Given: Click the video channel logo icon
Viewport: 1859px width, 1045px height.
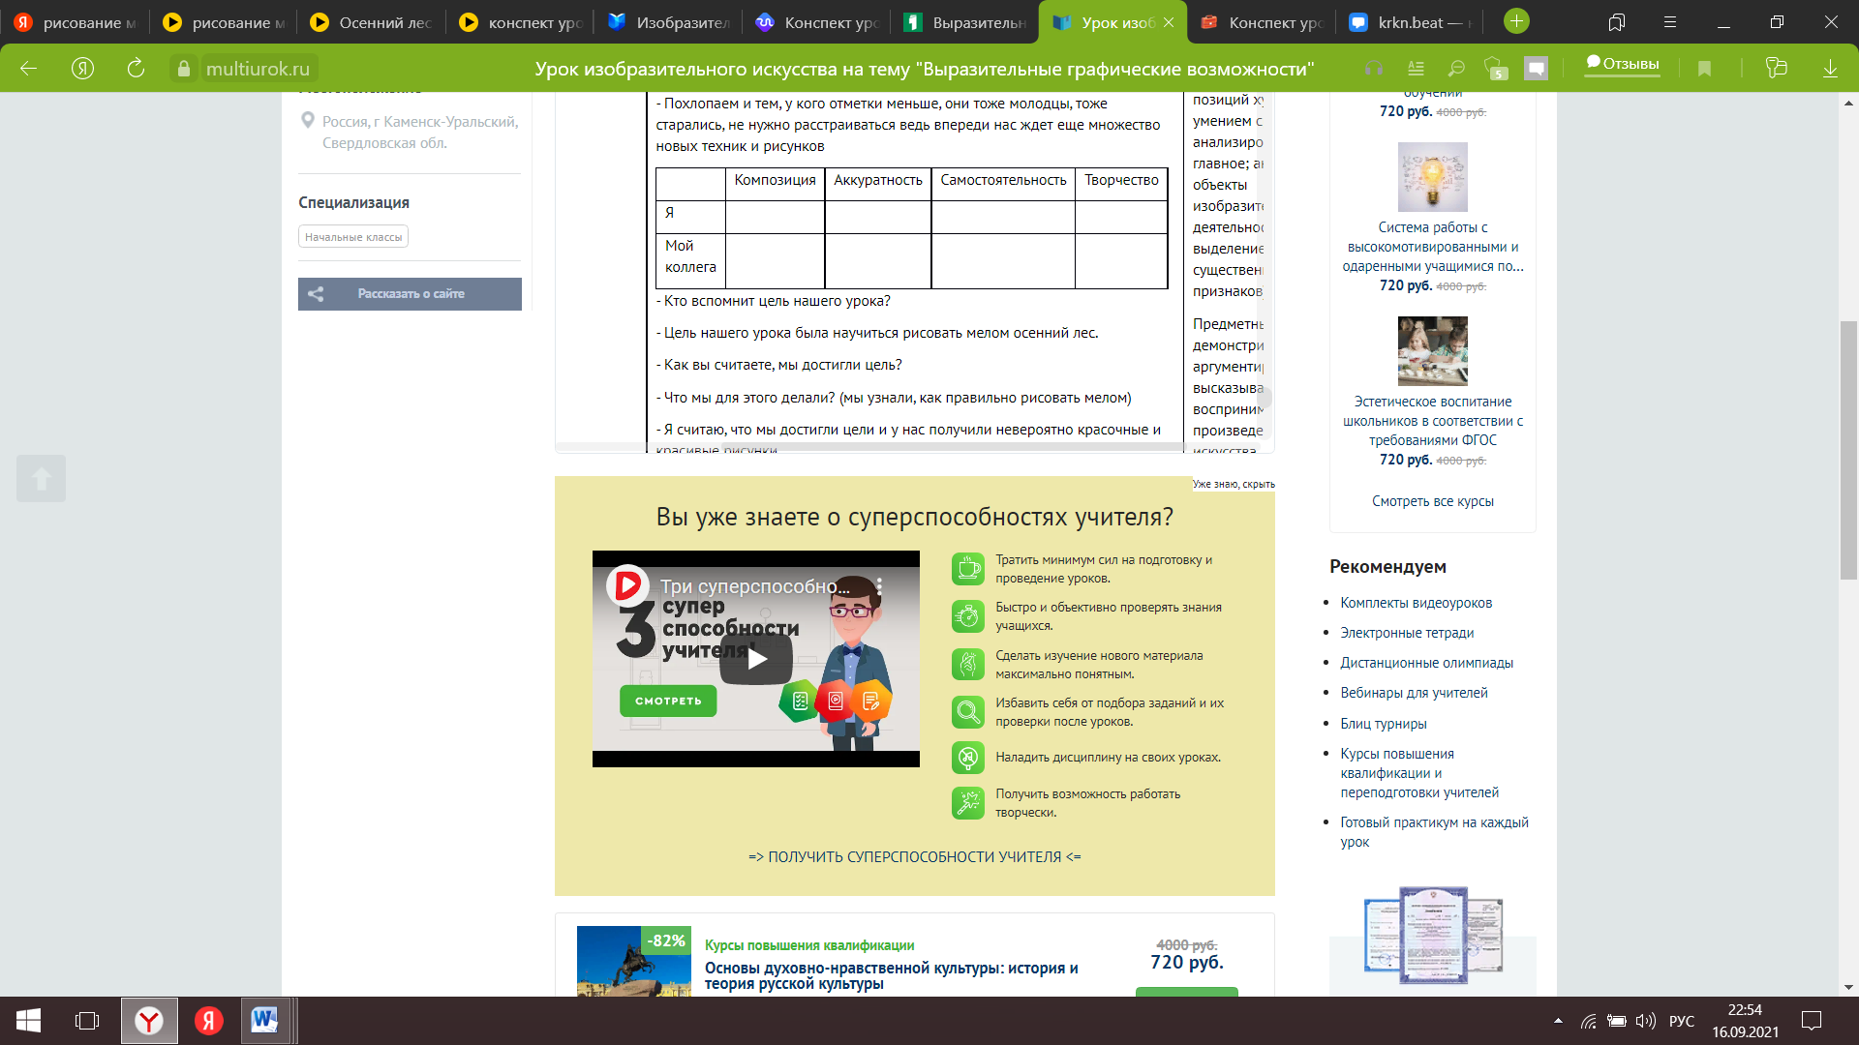Looking at the screenshot, I should coord(628,585).
